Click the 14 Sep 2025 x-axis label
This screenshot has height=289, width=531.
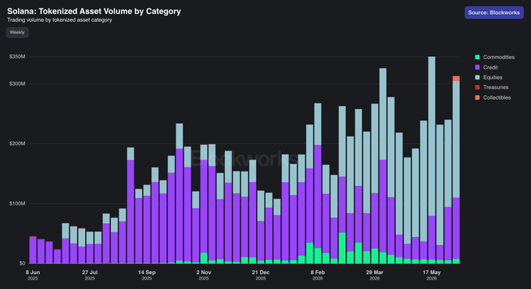[x=147, y=275]
